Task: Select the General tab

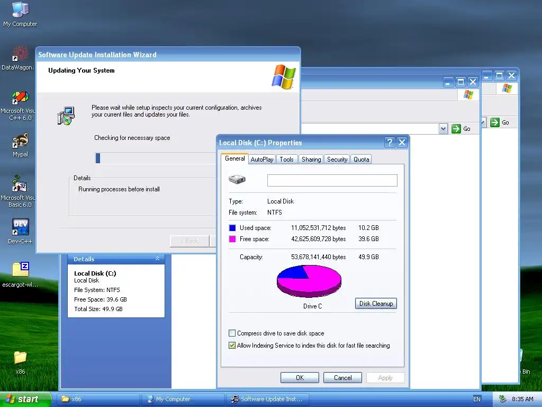Action: (x=234, y=158)
